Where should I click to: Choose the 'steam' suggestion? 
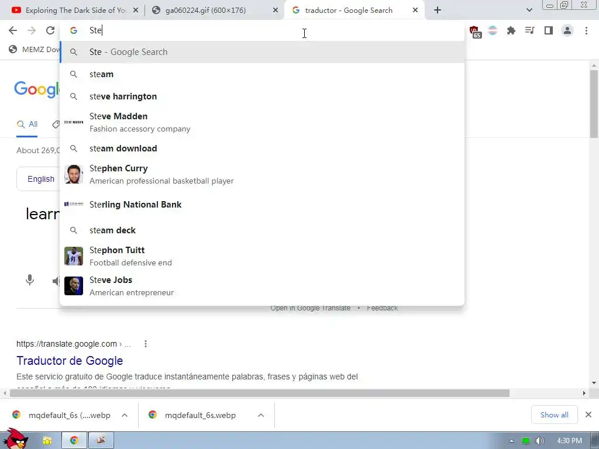click(262, 74)
